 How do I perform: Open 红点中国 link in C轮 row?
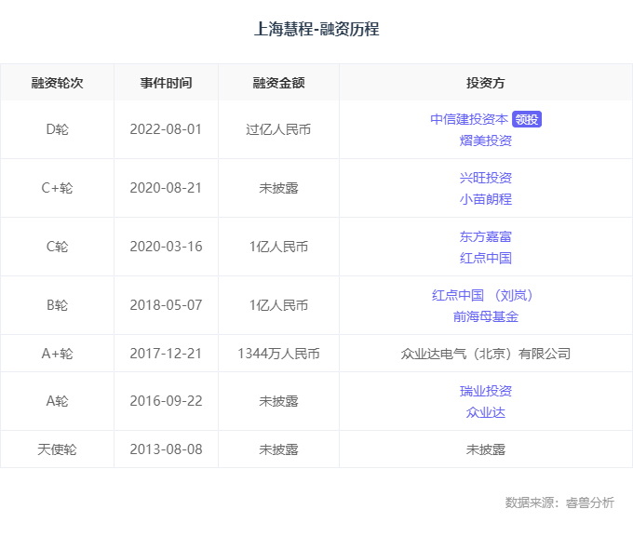486,258
